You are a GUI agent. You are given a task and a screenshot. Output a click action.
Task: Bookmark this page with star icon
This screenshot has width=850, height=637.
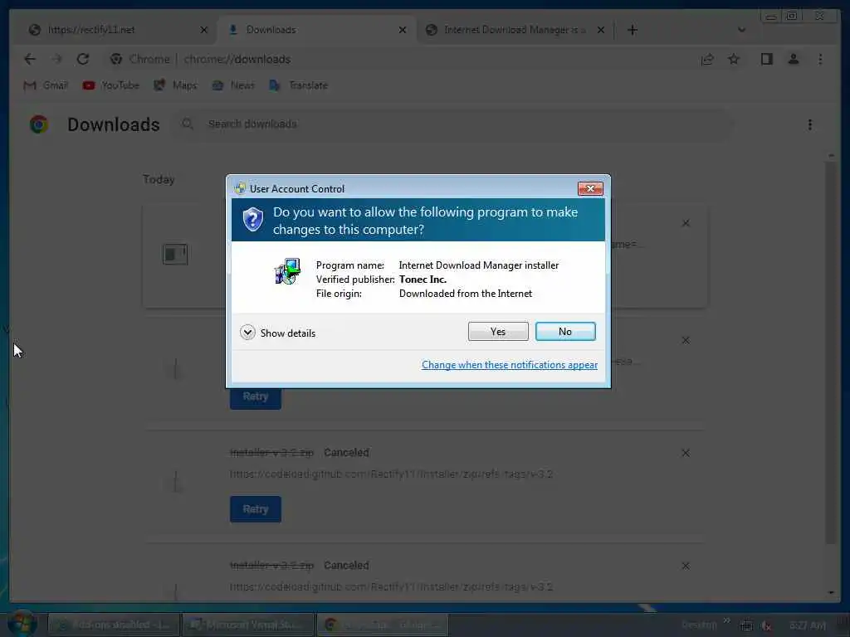[x=734, y=59]
